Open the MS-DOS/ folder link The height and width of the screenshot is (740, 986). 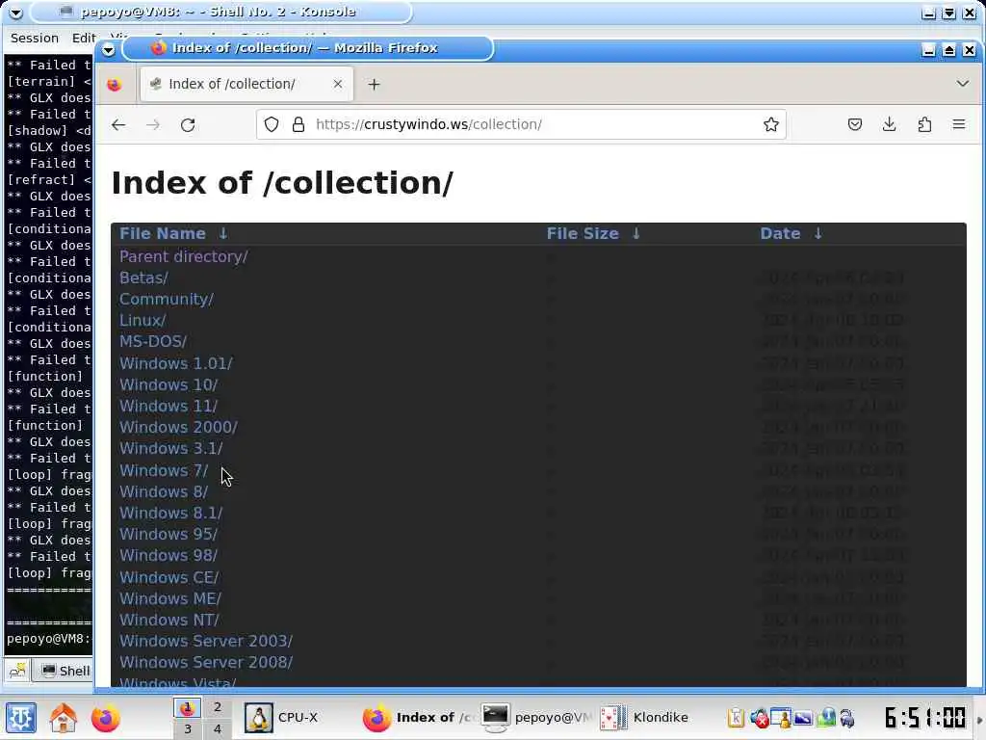pos(153,342)
